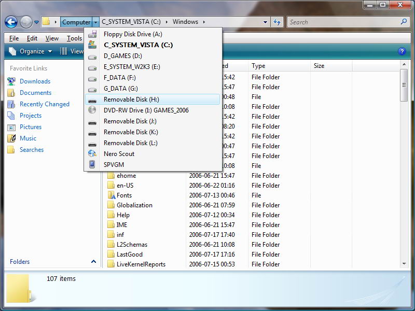The width and height of the screenshot is (415, 311).
Task: Click the Removable Disk (L:) icon
Action: (x=92, y=145)
